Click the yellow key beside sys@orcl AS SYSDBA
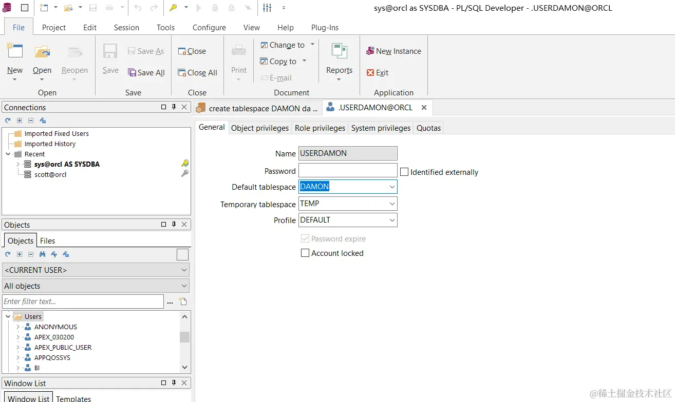This screenshot has width=675, height=402. pyautogui.click(x=185, y=164)
